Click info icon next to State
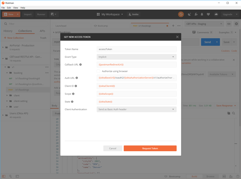This screenshot has height=179, width=241. [x=72, y=102]
